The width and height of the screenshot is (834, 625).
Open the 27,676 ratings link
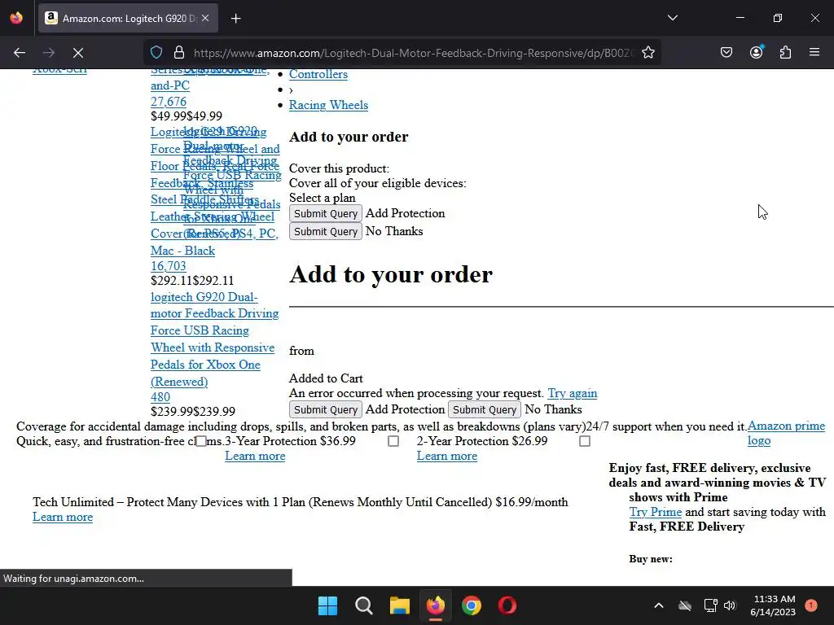point(168,102)
